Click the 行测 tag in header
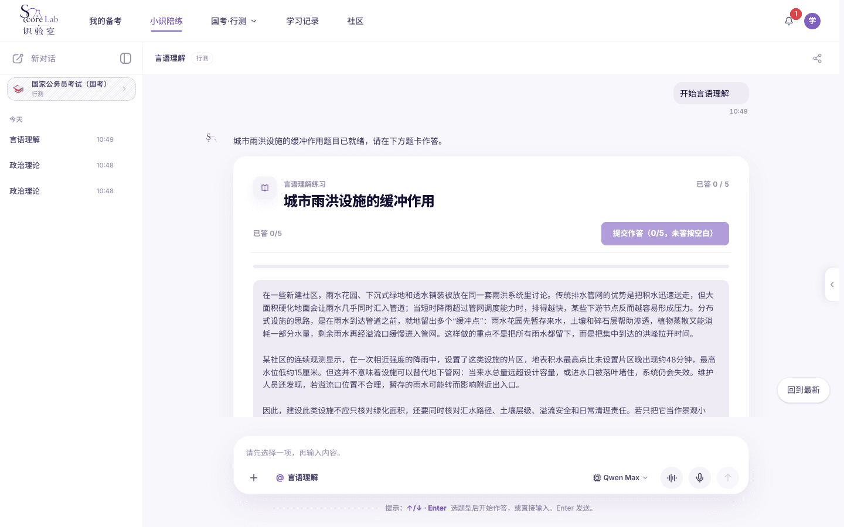Screen dimensions: 844x527 pos(202,58)
